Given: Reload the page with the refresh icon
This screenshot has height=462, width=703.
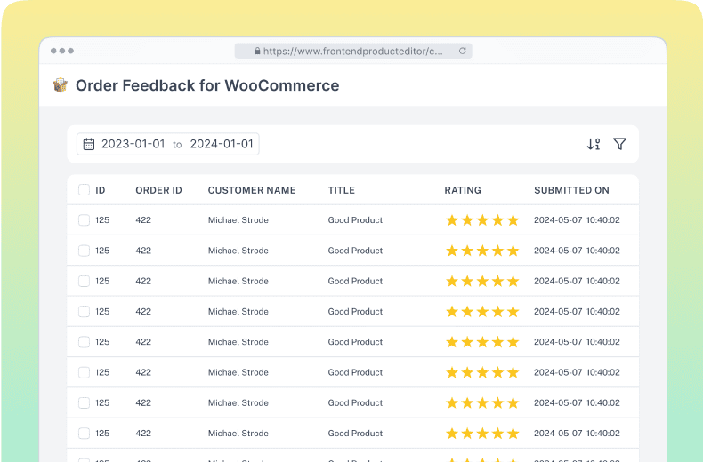Looking at the screenshot, I should pyautogui.click(x=462, y=52).
